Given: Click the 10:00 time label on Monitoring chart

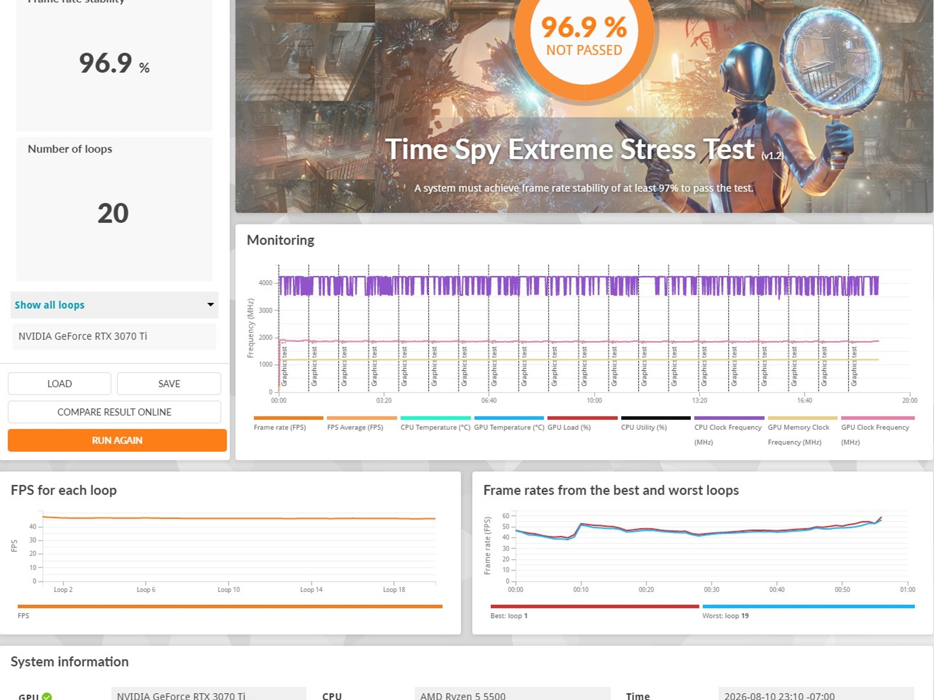Looking at the screenshot, I should pyautogui.click(x=594, y=401).
